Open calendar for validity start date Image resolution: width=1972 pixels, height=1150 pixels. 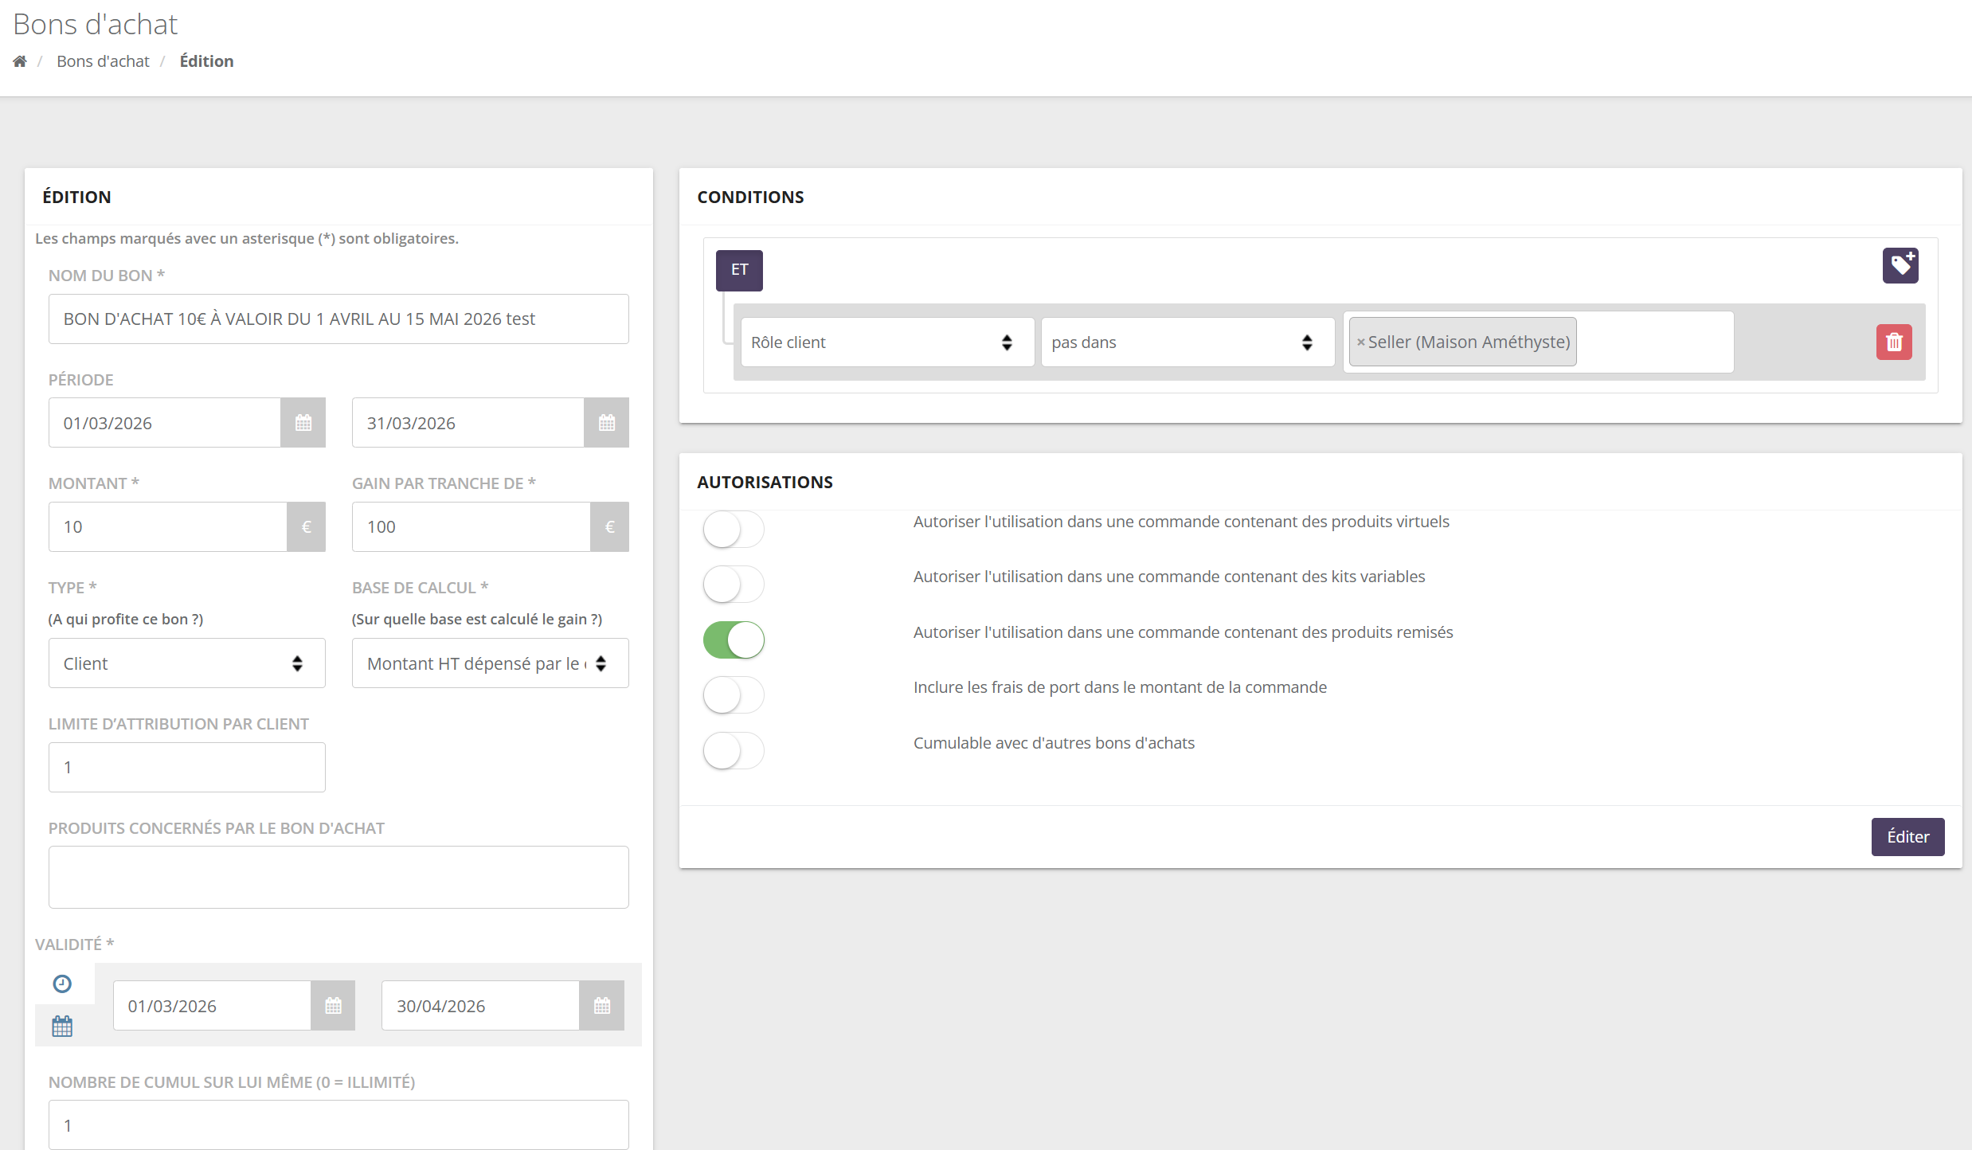click(333, 1006)
